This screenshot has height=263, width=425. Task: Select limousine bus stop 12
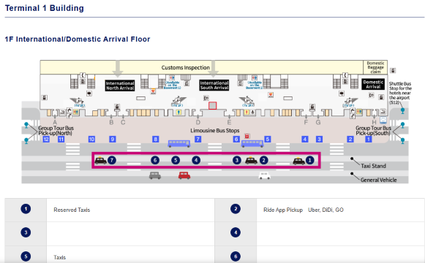[46, 140]
